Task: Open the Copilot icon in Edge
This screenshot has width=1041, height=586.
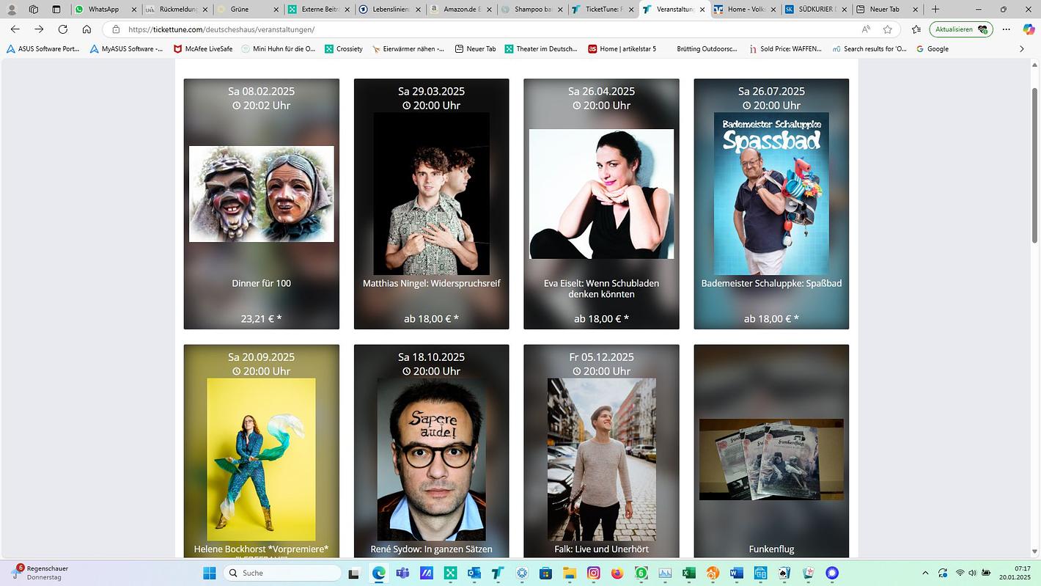Action: pos(1029,29)
